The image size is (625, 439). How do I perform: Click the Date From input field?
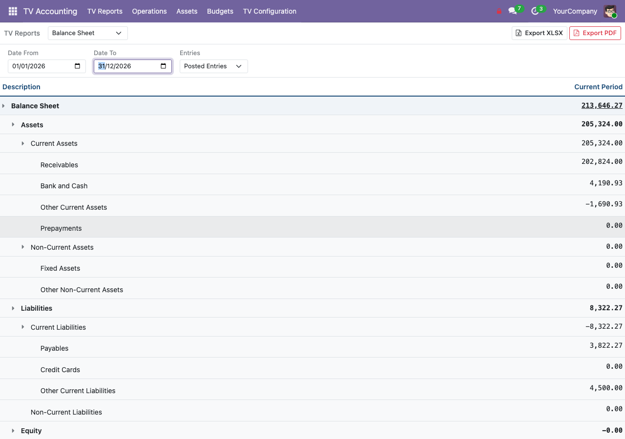[47, 66]
